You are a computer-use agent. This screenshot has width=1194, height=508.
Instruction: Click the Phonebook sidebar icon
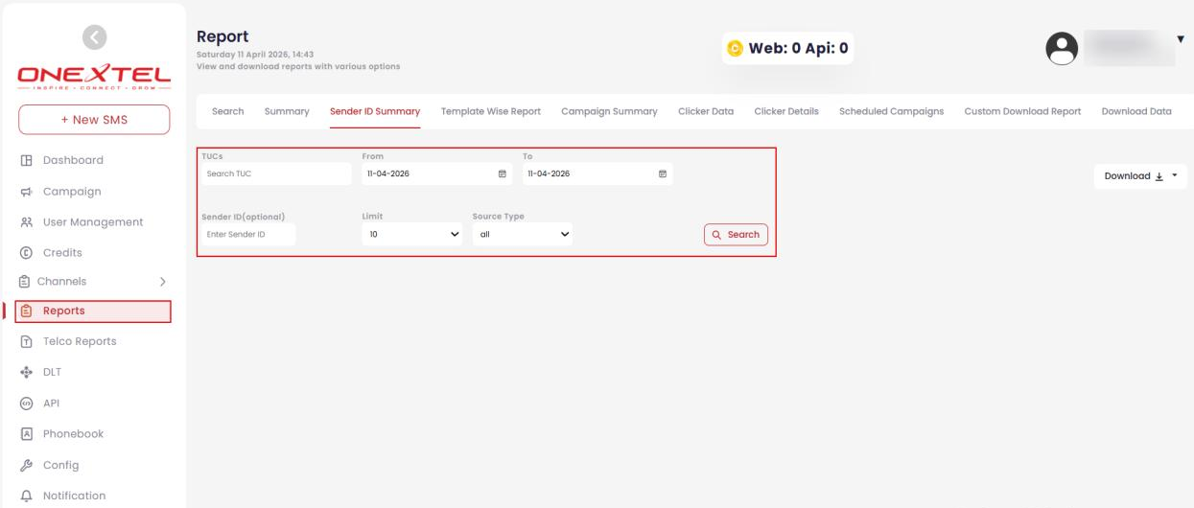[x=26, y=433]
